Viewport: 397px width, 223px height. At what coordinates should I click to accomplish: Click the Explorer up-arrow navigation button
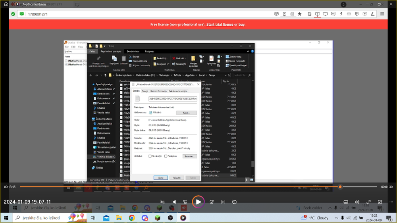pos(105,75)
